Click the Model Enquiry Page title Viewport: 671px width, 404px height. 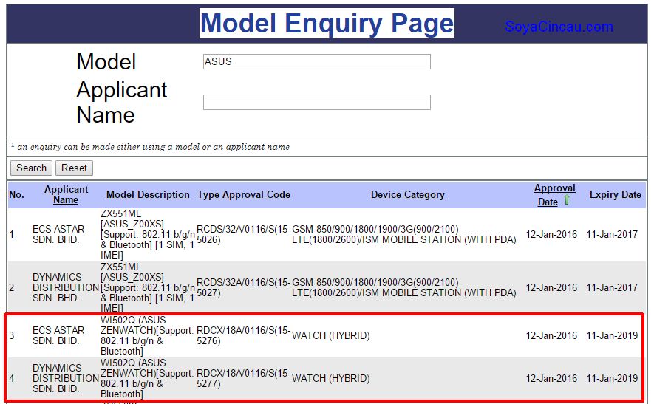pos(327,24)
